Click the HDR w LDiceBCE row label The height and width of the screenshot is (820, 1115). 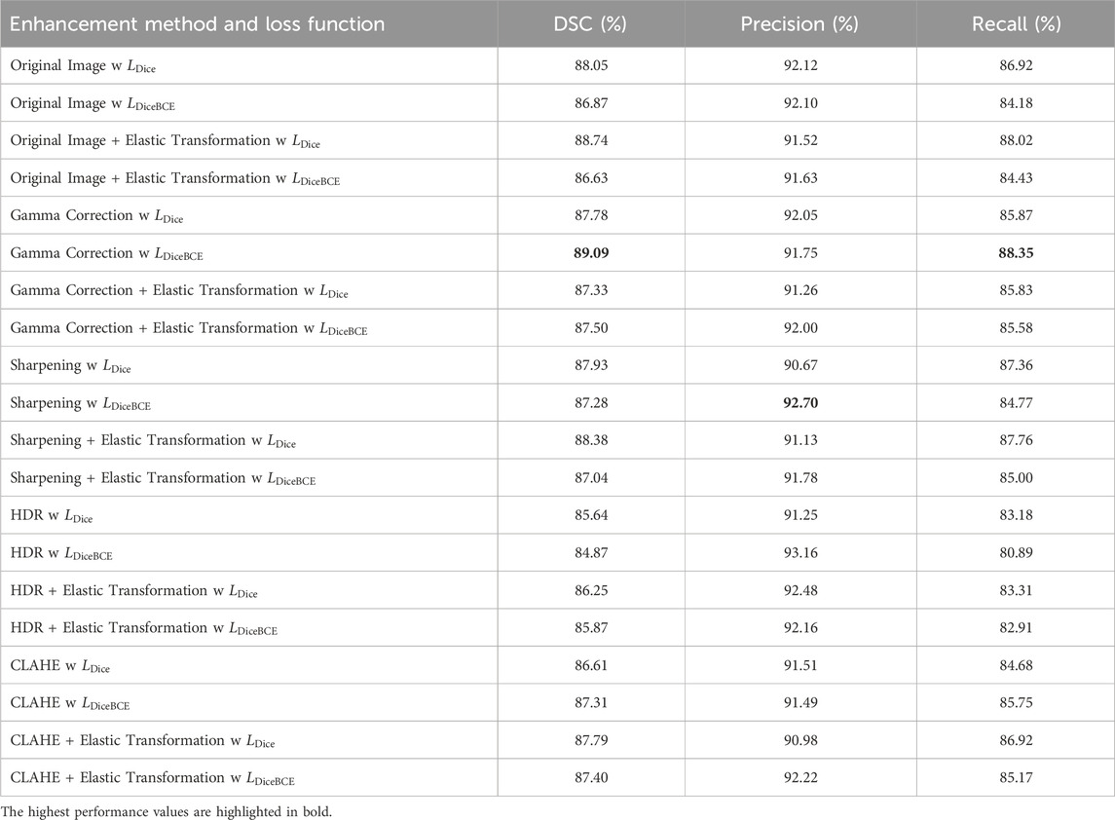[x=61, y=553]
